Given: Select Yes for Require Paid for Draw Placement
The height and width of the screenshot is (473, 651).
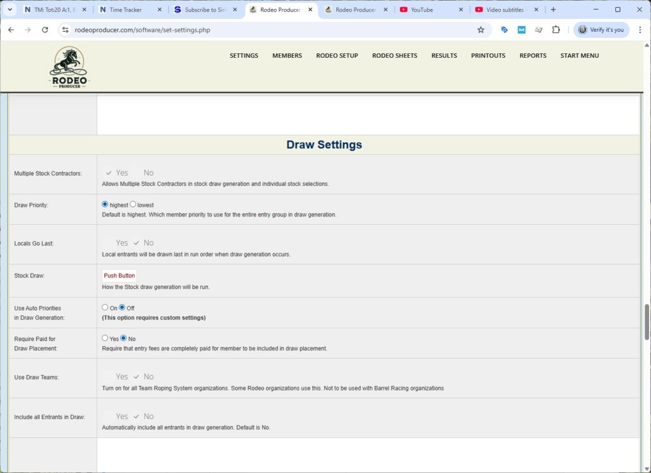Looking at the screenshot, I should coord(105,338).
